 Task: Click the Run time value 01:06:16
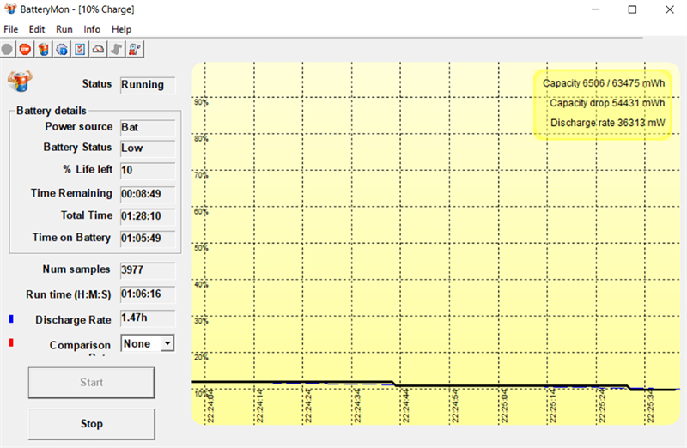[148, 294]
